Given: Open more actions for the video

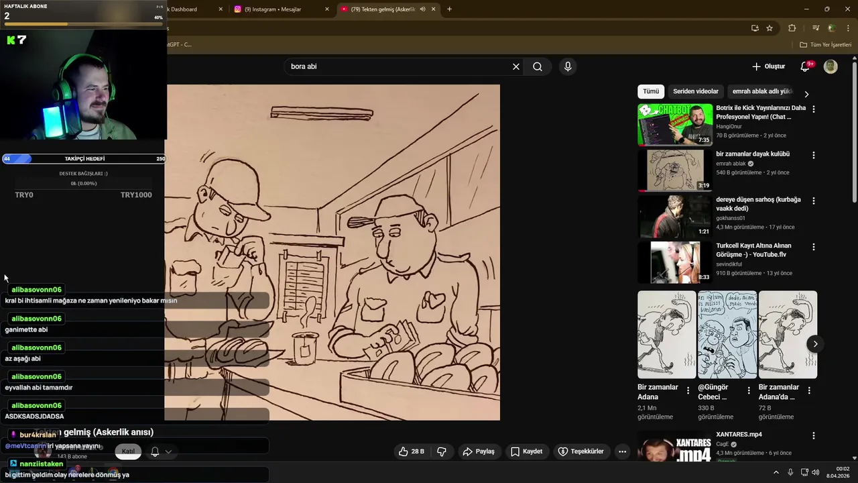Looking at the screenshot, I should (622, 451).
